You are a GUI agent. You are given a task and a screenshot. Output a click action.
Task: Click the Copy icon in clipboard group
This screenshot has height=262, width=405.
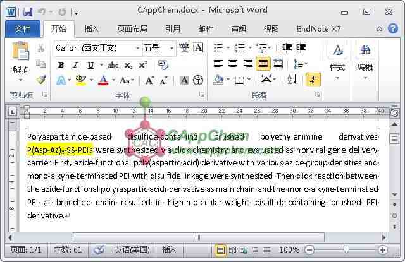[40, 64]
